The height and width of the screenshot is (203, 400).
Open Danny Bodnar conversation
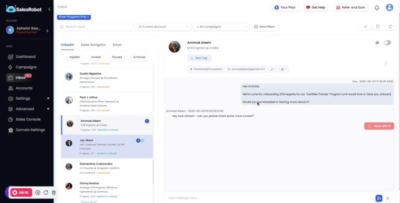(107, 190)
